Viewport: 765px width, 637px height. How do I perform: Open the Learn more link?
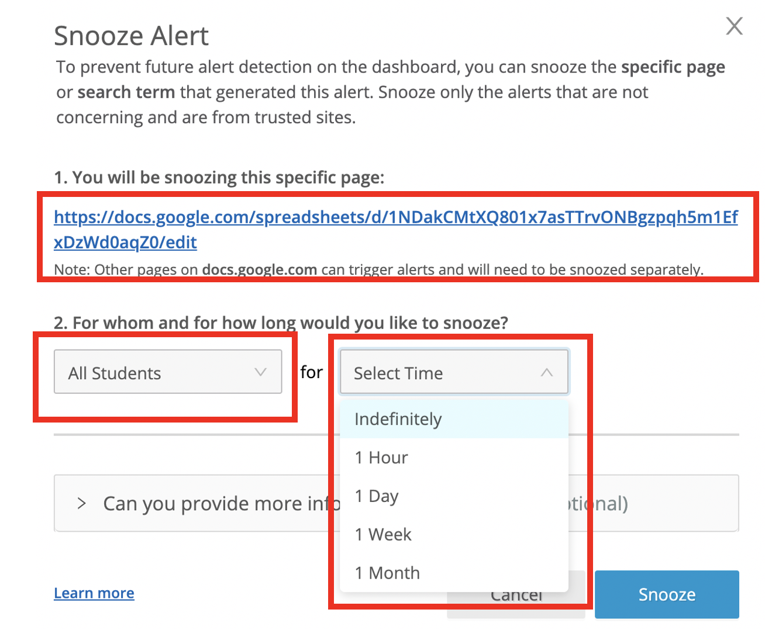[x=94, y=593]
